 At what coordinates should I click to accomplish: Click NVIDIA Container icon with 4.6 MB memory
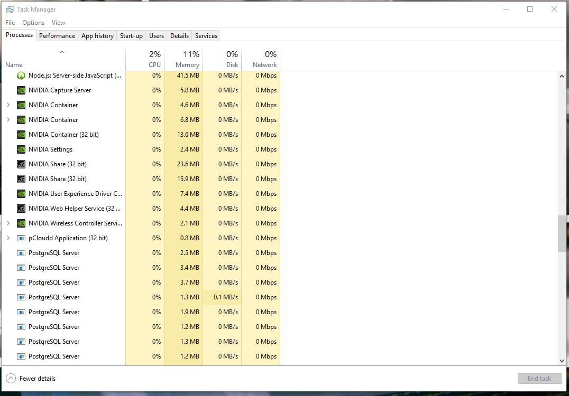click(x=21, y=105)
